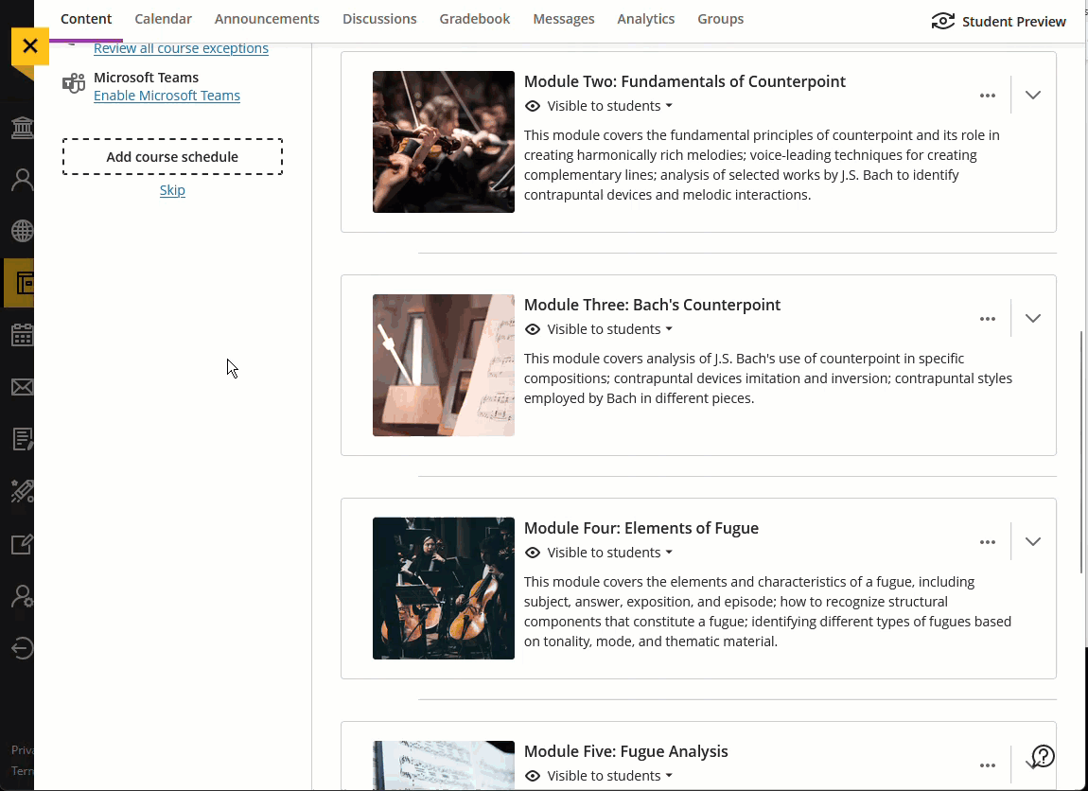Toggle the visibility eye icon for Module Four
Image resolution: width=1088 pixels, height=791 pixels.
pyautogui.click(x=533, y=553)
